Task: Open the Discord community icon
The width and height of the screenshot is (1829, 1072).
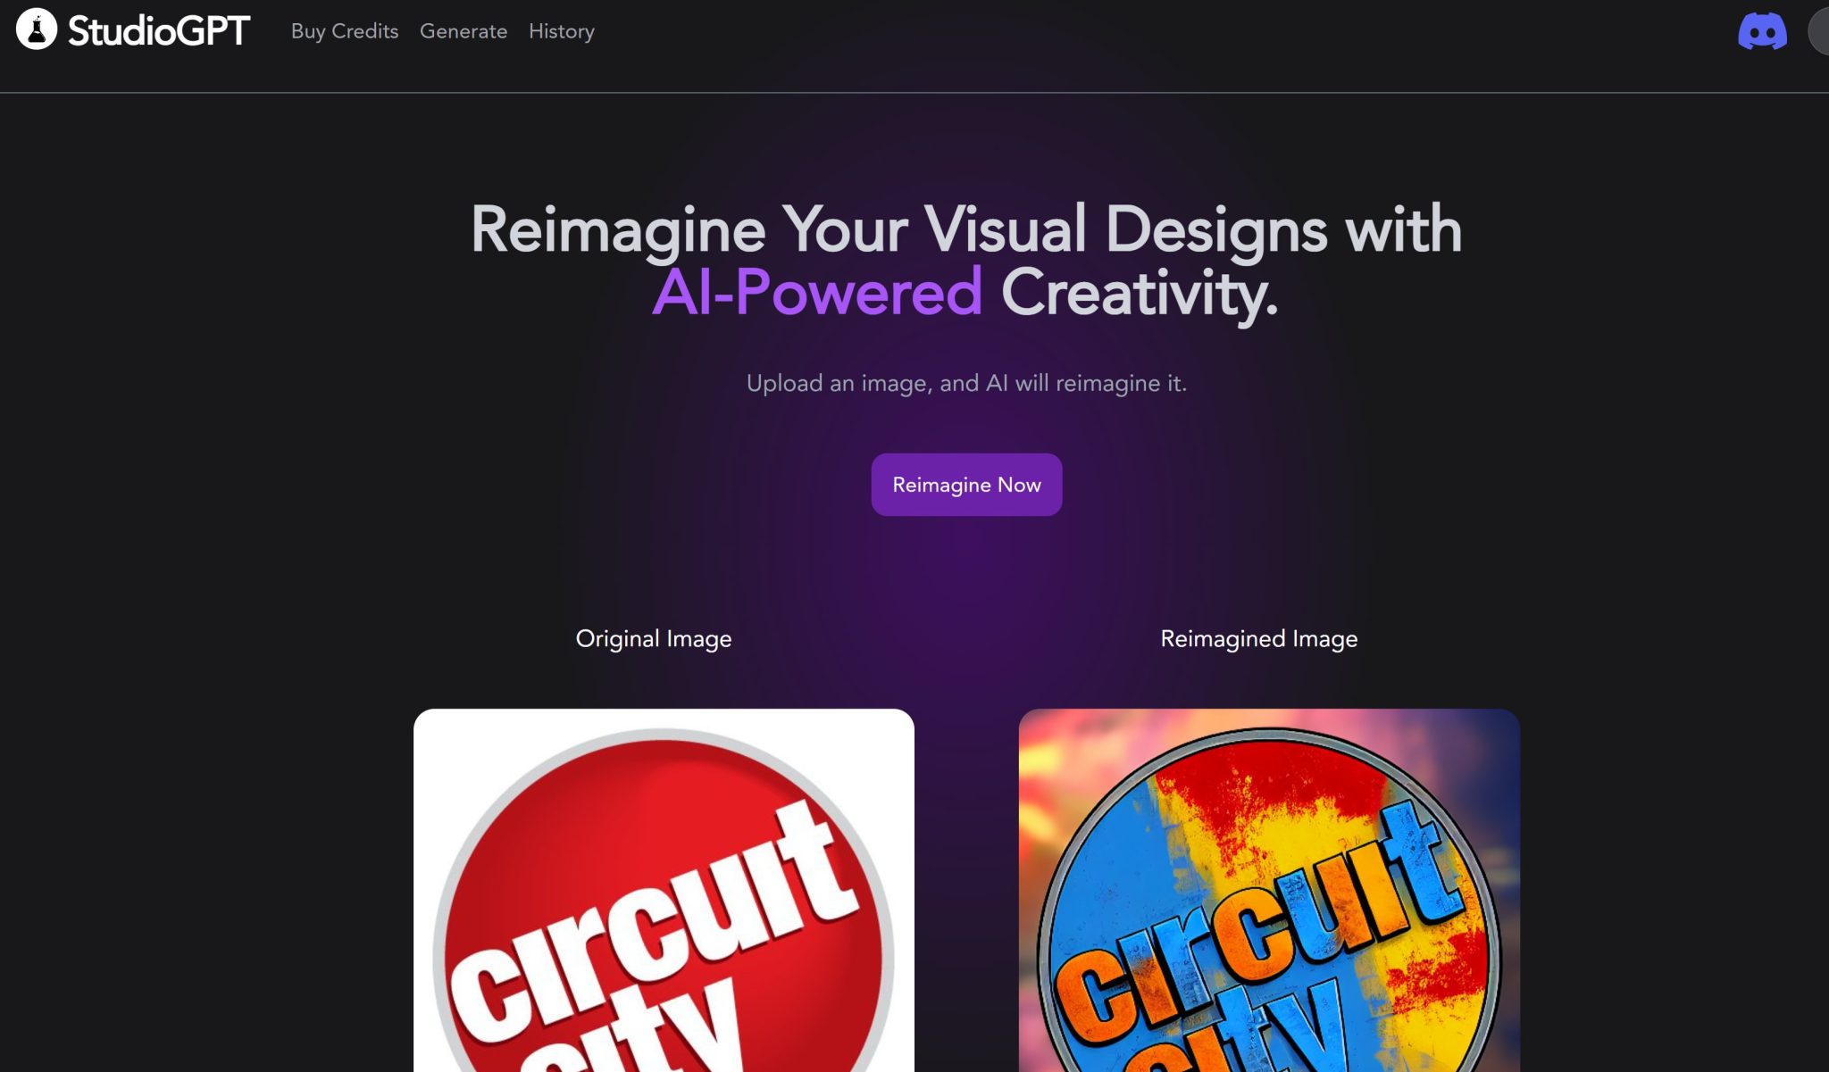Action: 1762,31
